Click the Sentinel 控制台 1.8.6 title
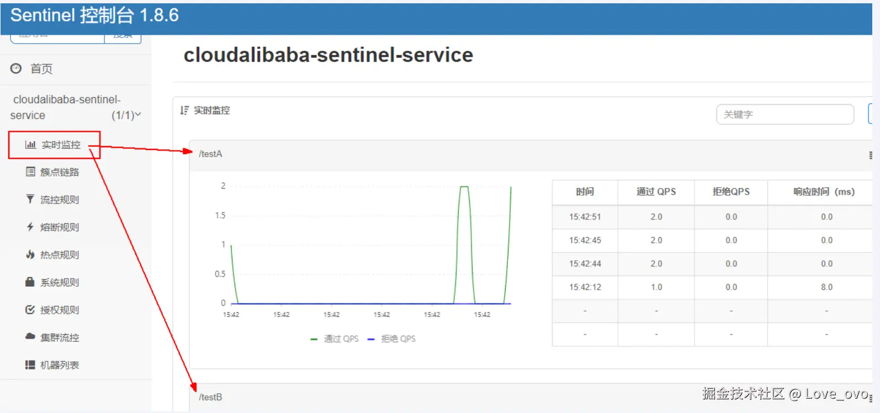 pos(94,15)
